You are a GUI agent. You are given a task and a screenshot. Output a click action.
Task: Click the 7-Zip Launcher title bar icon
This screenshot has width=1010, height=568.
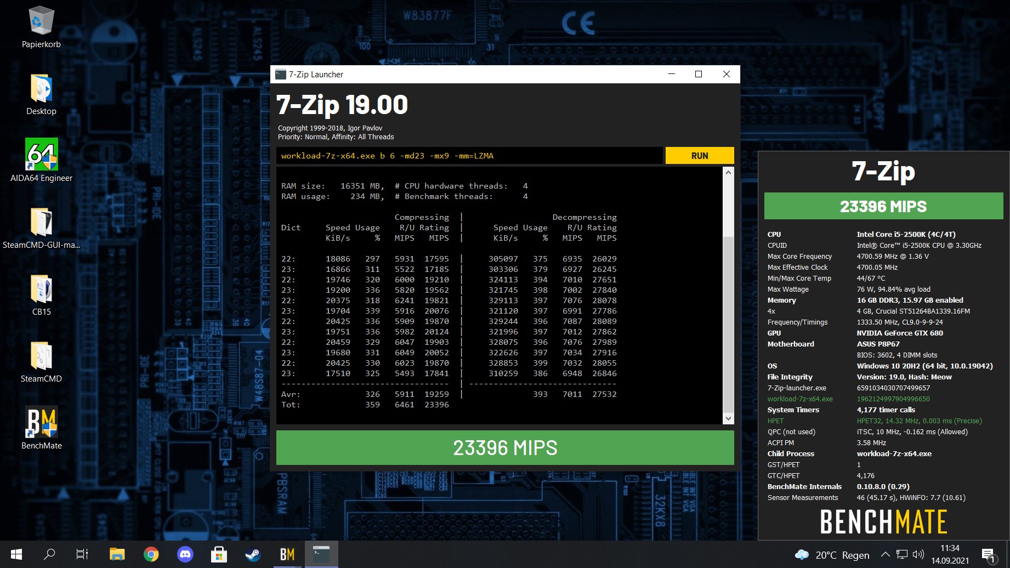281,74
